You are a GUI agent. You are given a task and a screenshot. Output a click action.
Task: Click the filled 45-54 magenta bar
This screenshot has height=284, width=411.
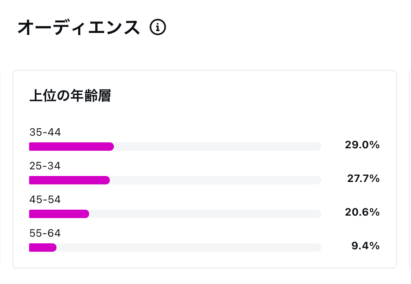[x=59, y=214]
